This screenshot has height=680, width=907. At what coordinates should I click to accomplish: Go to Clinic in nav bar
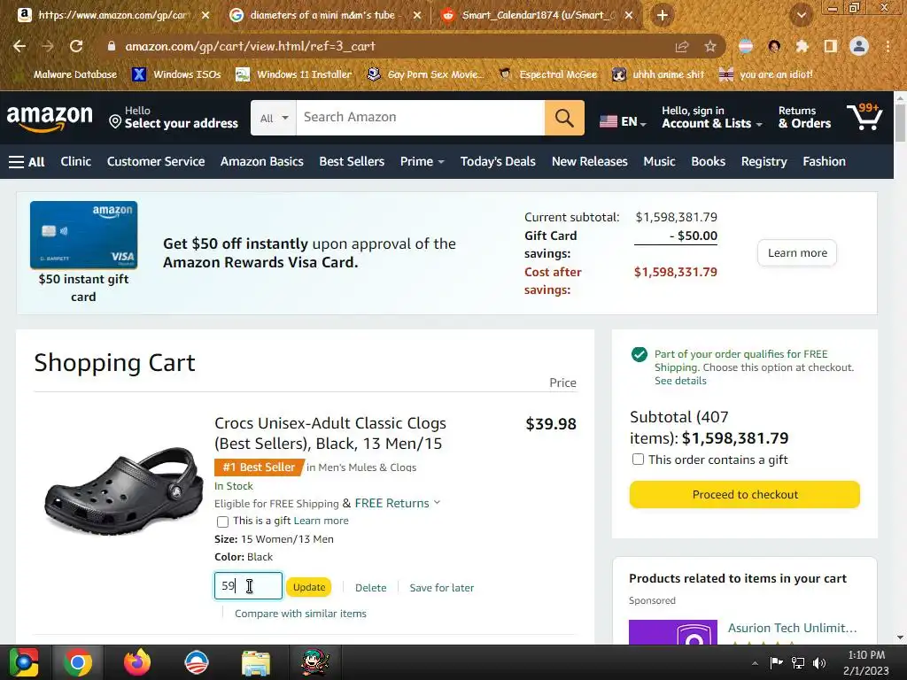pyautogui.click(x=76, y=161)
